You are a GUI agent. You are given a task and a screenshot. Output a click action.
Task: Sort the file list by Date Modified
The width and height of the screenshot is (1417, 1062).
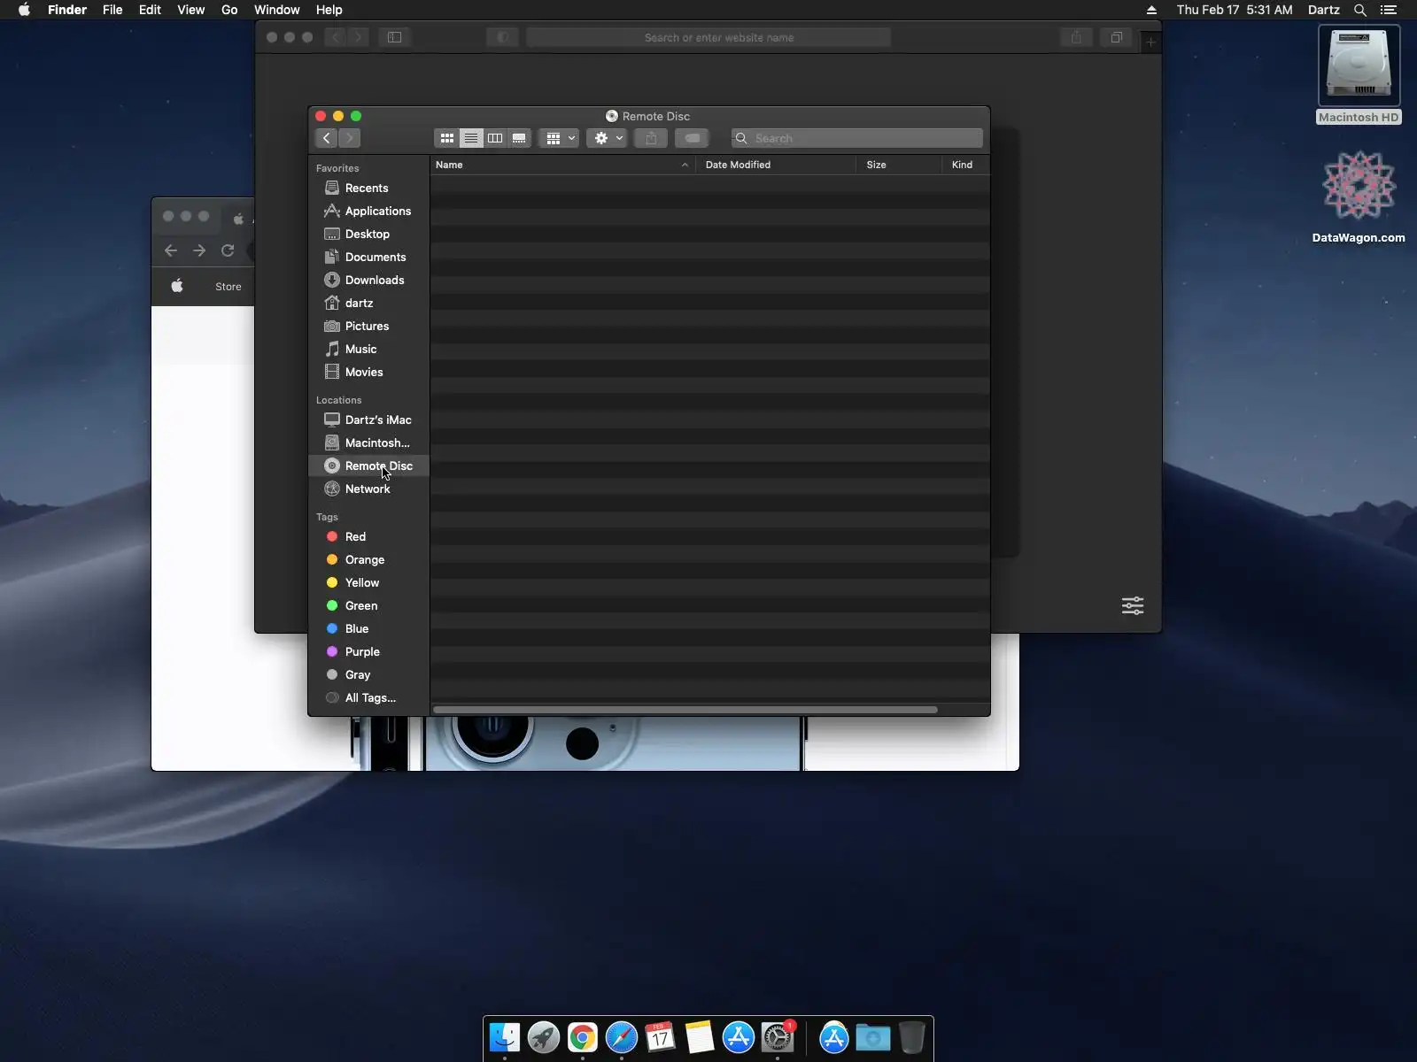click(775, 165)
